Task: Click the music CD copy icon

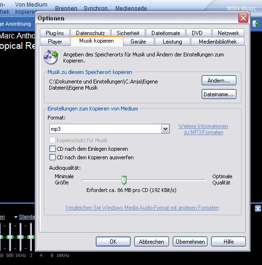Action: click(51, 57)
